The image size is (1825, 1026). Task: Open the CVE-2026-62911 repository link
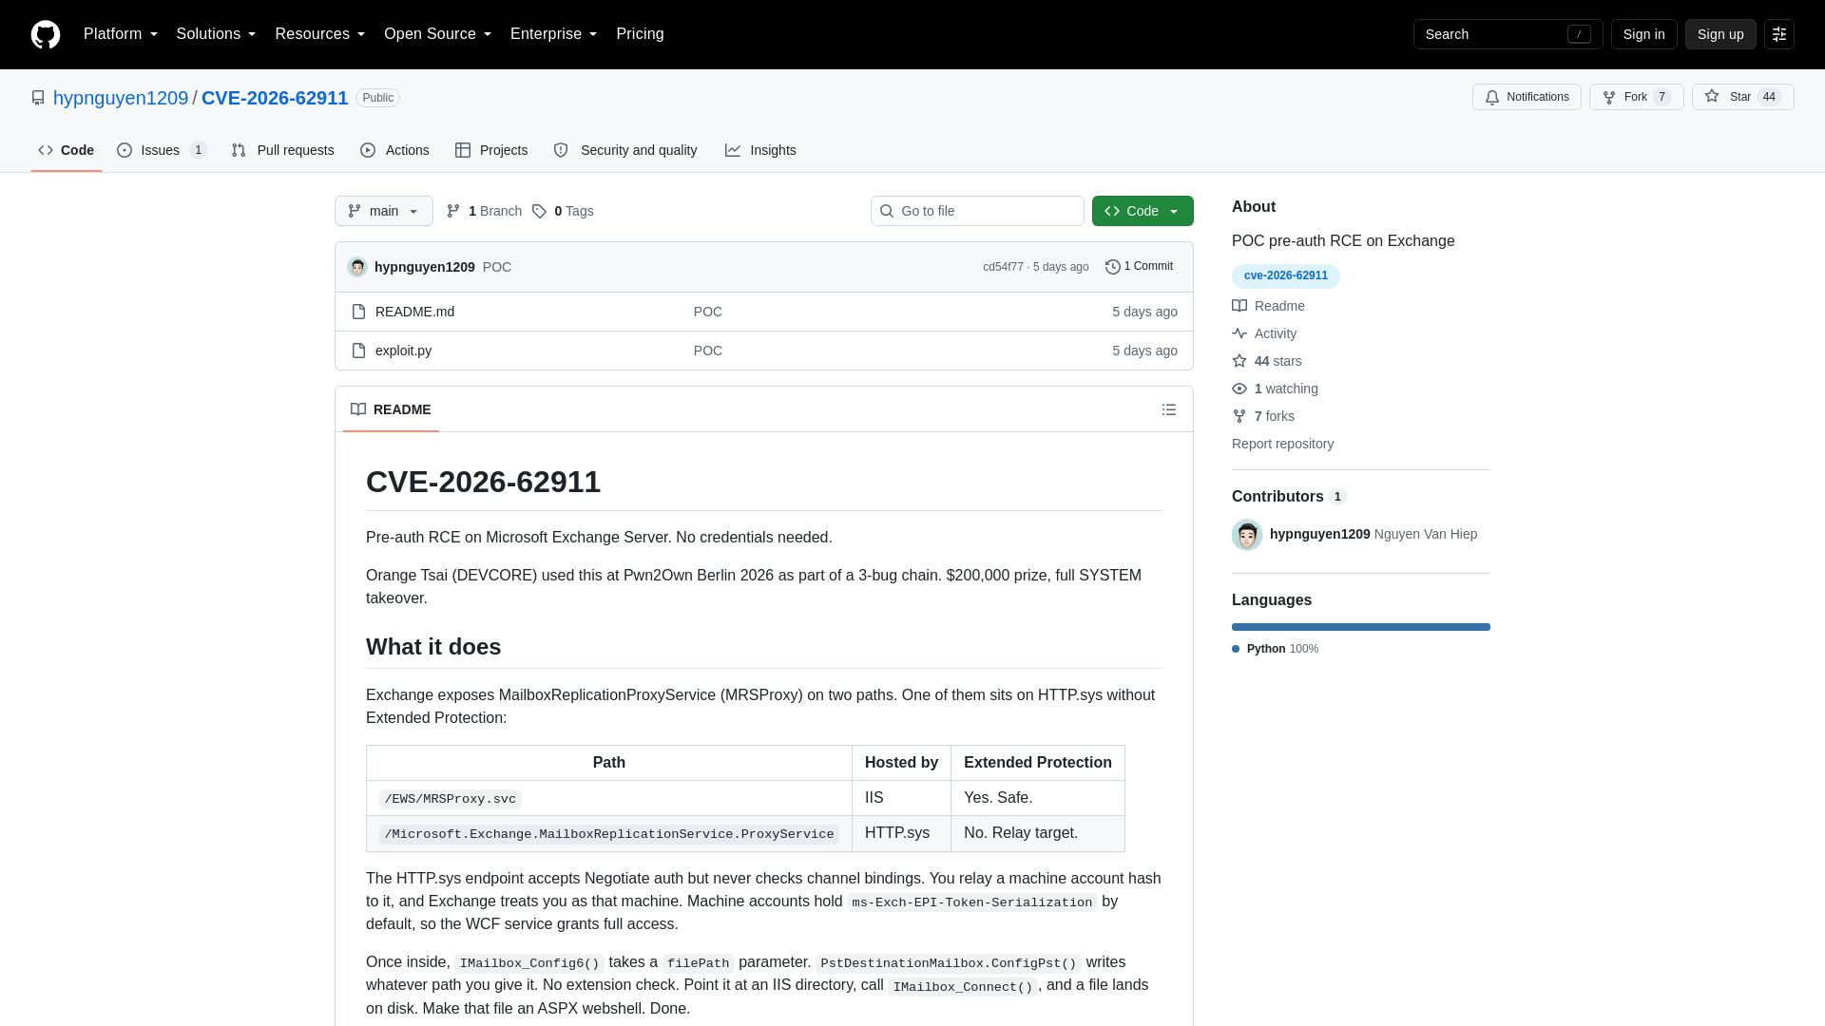[x=275, y=98]
